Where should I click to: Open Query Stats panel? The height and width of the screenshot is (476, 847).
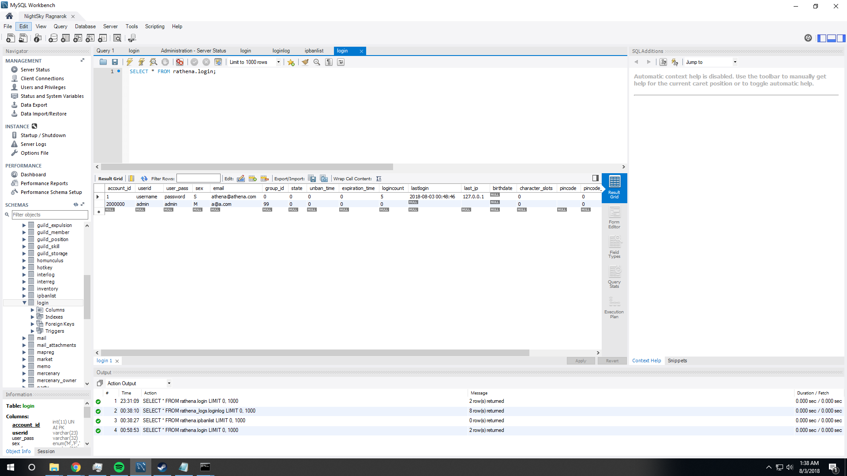point(614,277)
